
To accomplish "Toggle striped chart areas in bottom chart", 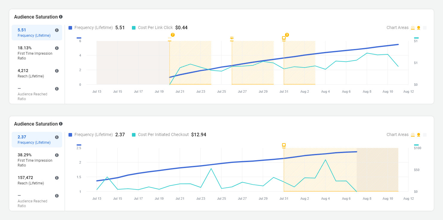I will click(413, 135).
